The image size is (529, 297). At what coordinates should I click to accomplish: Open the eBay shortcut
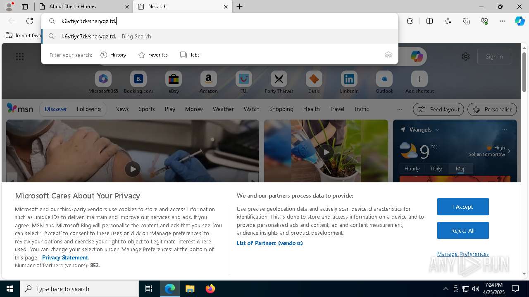point(174,82)
